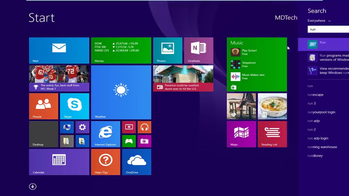Select the 'run 2' search suggestion
This screenshot has height=196, width=349.
[x=312, y=130]
